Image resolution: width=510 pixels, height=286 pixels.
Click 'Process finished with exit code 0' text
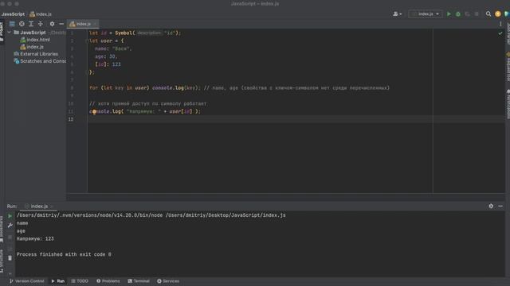[x=64, y=254]
